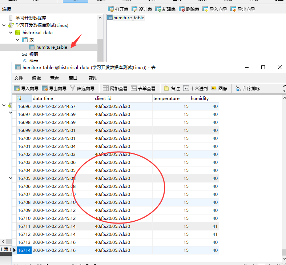Click Delete Table (删除表) icon
The image size is (286, 265).
point(182,9)
